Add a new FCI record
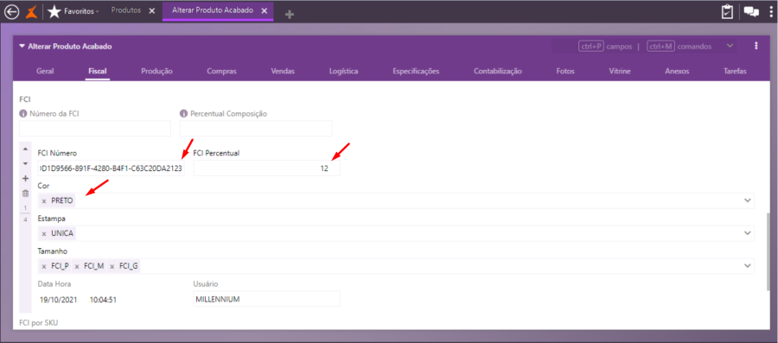This screenshot has width=778, height=343. coord(25,179)
